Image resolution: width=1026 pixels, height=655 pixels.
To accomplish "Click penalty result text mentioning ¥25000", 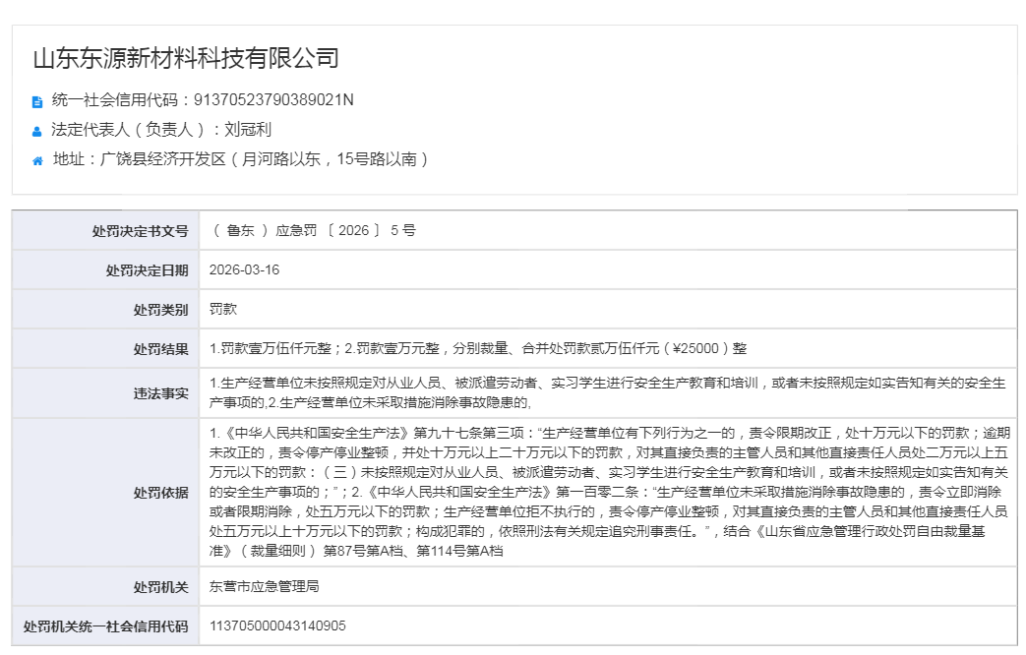I will [478, 348].
